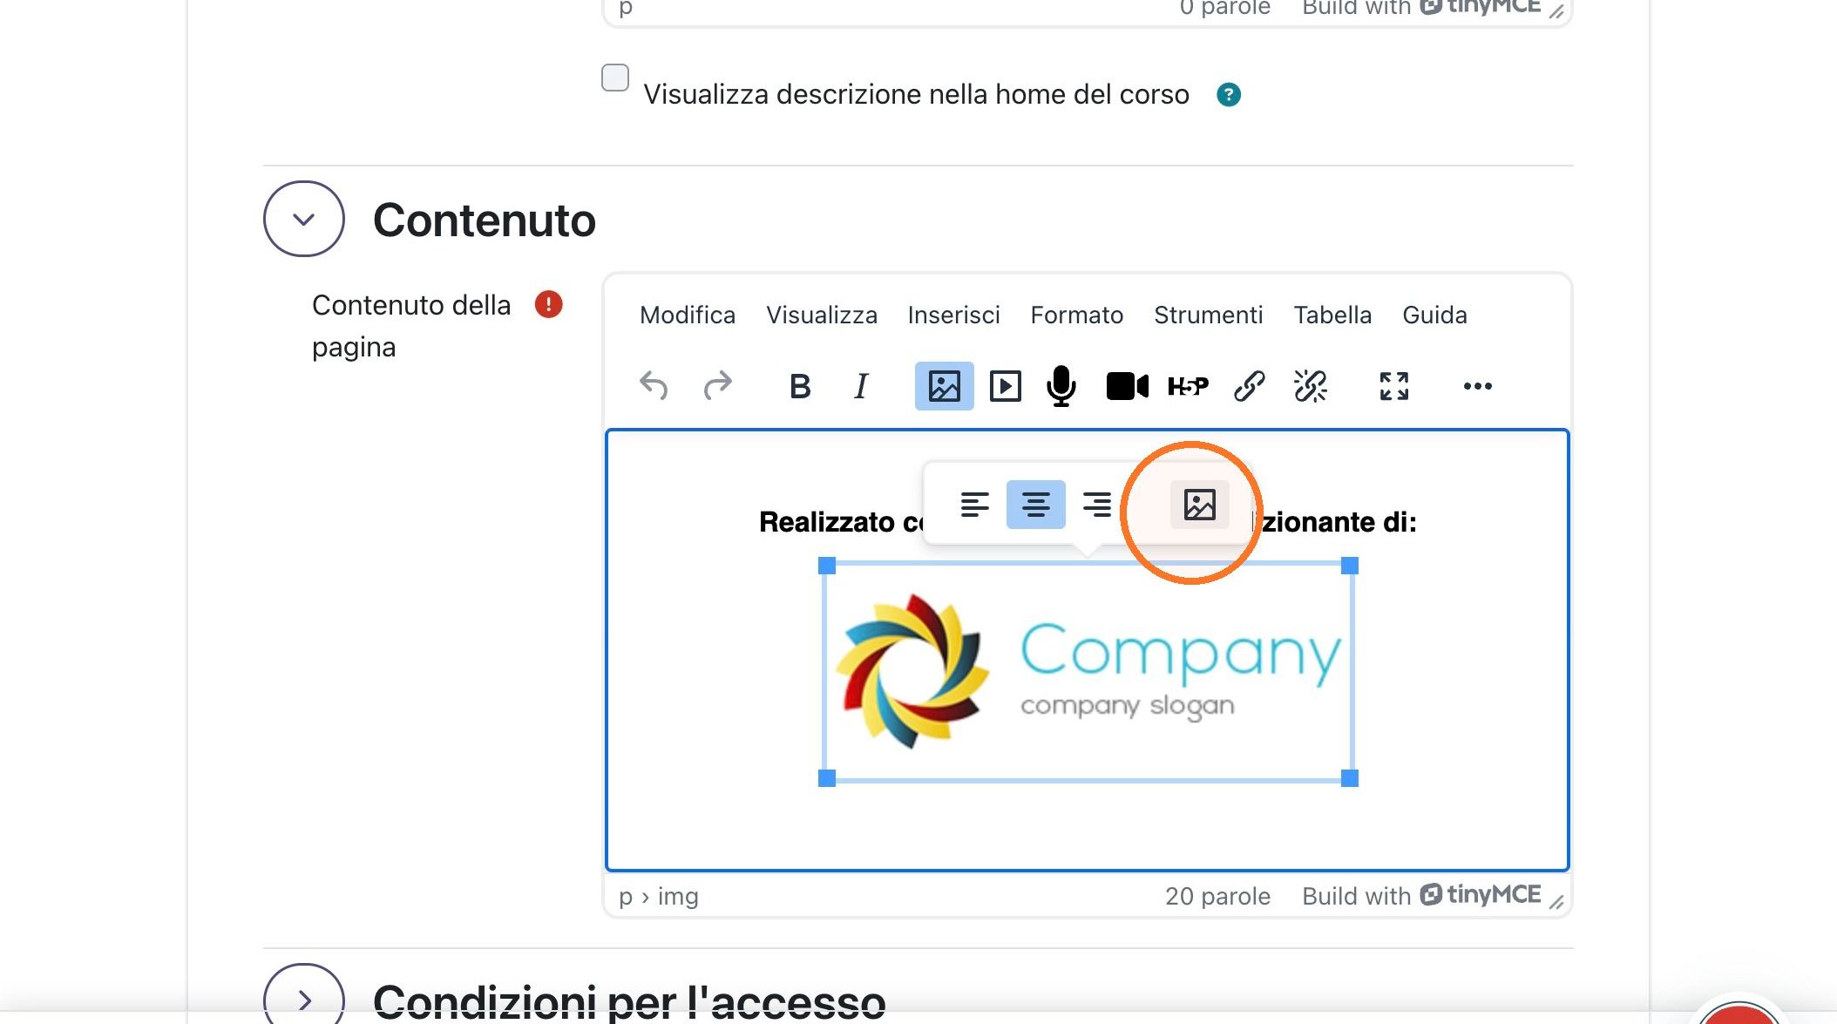Open the Formato menu
This screenshot has height=1024, width=1837.
click(x=1076, y=315)
